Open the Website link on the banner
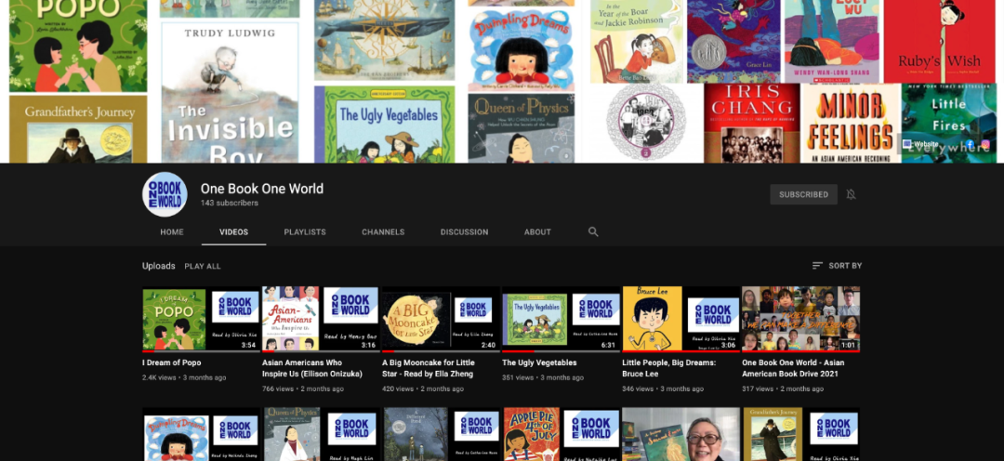1004x461 pixels. tap(920, 145)
